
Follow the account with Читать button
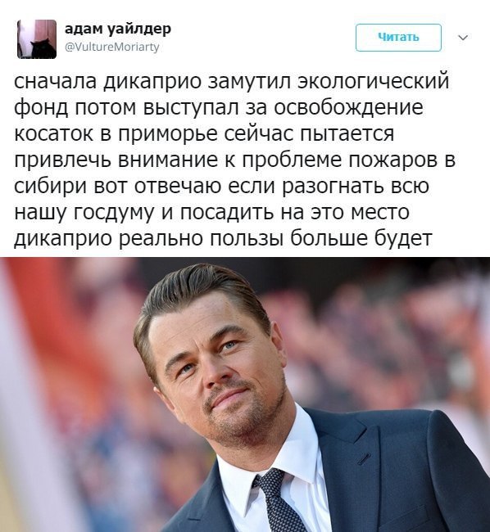(x=398, y=38)
